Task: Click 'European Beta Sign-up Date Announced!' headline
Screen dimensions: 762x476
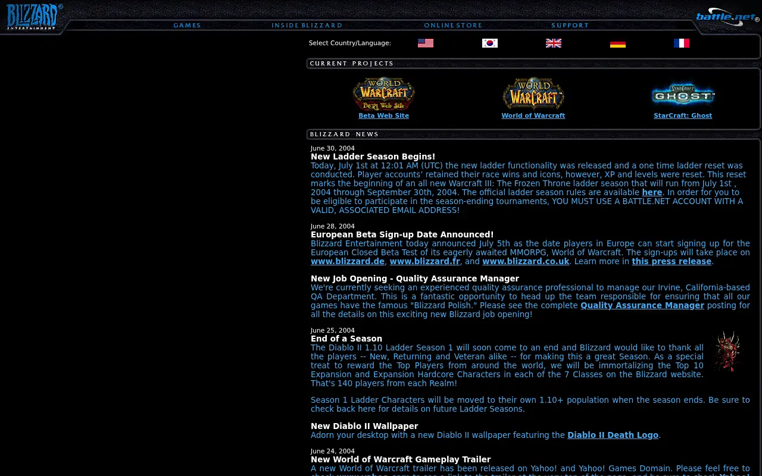Action: 402,234
